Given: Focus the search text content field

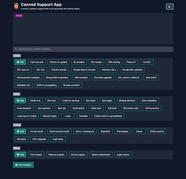Looking at the screenshot, I should point(93,49).
